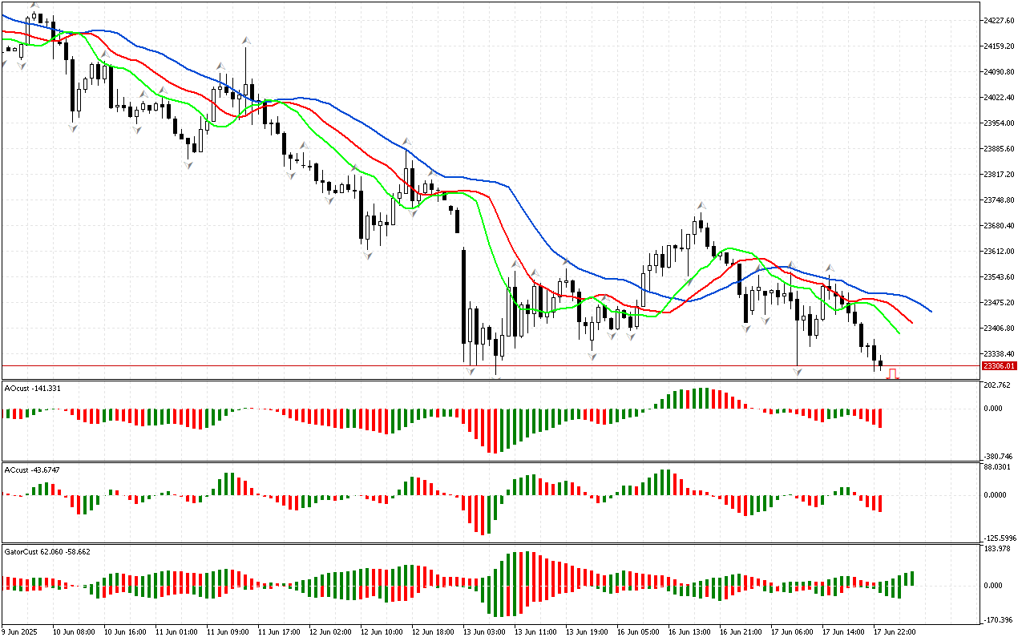Click the up fractal arrow above the 16 Jun 13:00 peak
Viewport: 1026px width, 641px height.
[701, 205]
